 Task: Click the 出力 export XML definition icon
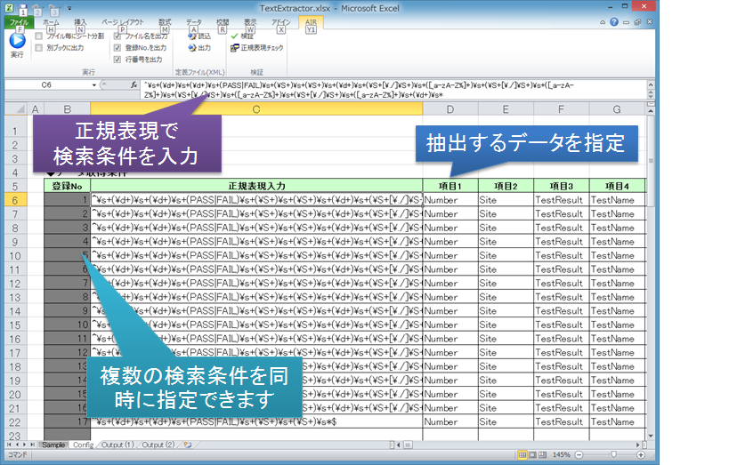(x=192, y=48)
